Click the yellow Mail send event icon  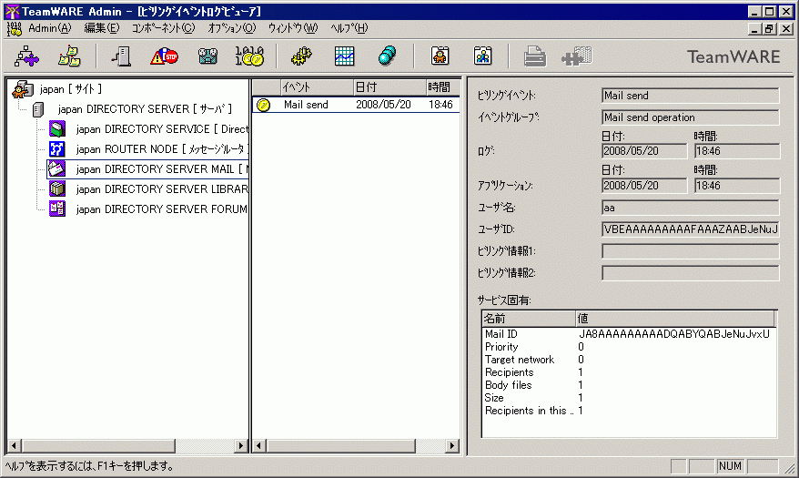(x=263, y=105)
